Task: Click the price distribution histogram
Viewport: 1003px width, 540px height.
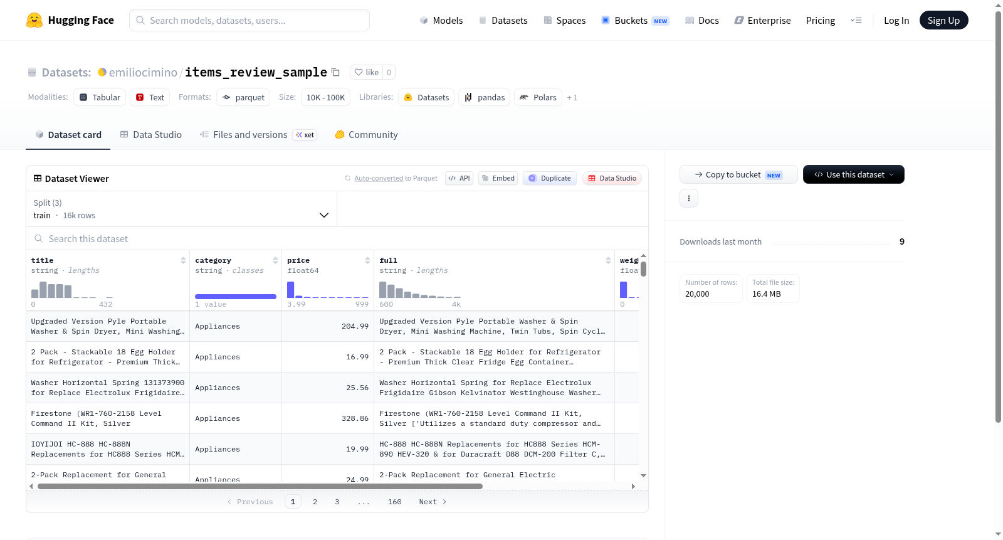Action: point(328,289)
